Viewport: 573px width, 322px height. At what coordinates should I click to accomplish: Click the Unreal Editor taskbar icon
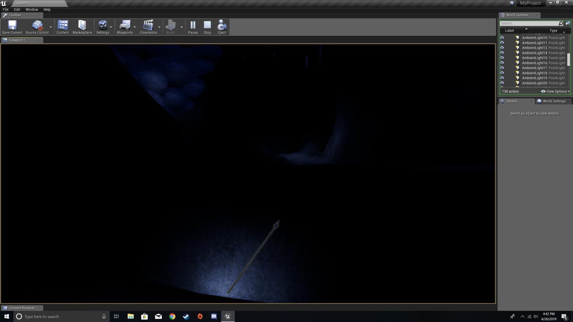tap(227, 317)
